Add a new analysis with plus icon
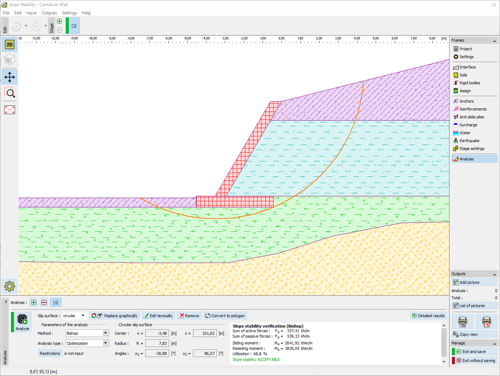Image resolution: width=500 pixels, height=376 pixels. pos(34,302)
